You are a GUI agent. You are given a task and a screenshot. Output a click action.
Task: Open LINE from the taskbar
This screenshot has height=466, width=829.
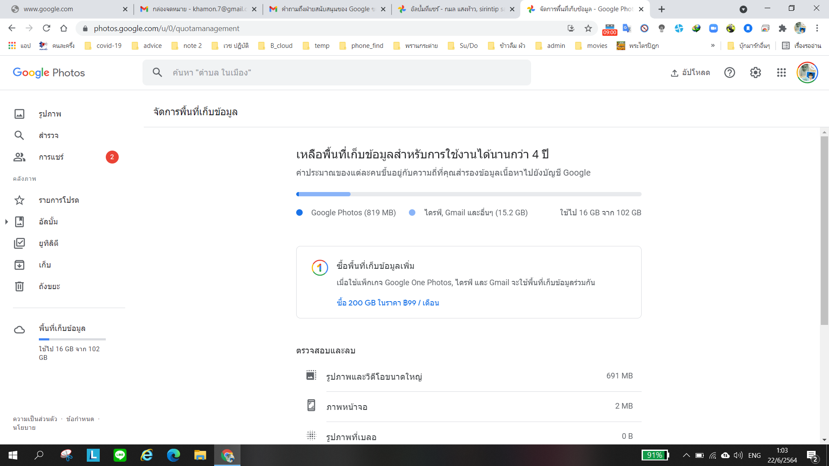pyautogui.click(x=120, y=455)
